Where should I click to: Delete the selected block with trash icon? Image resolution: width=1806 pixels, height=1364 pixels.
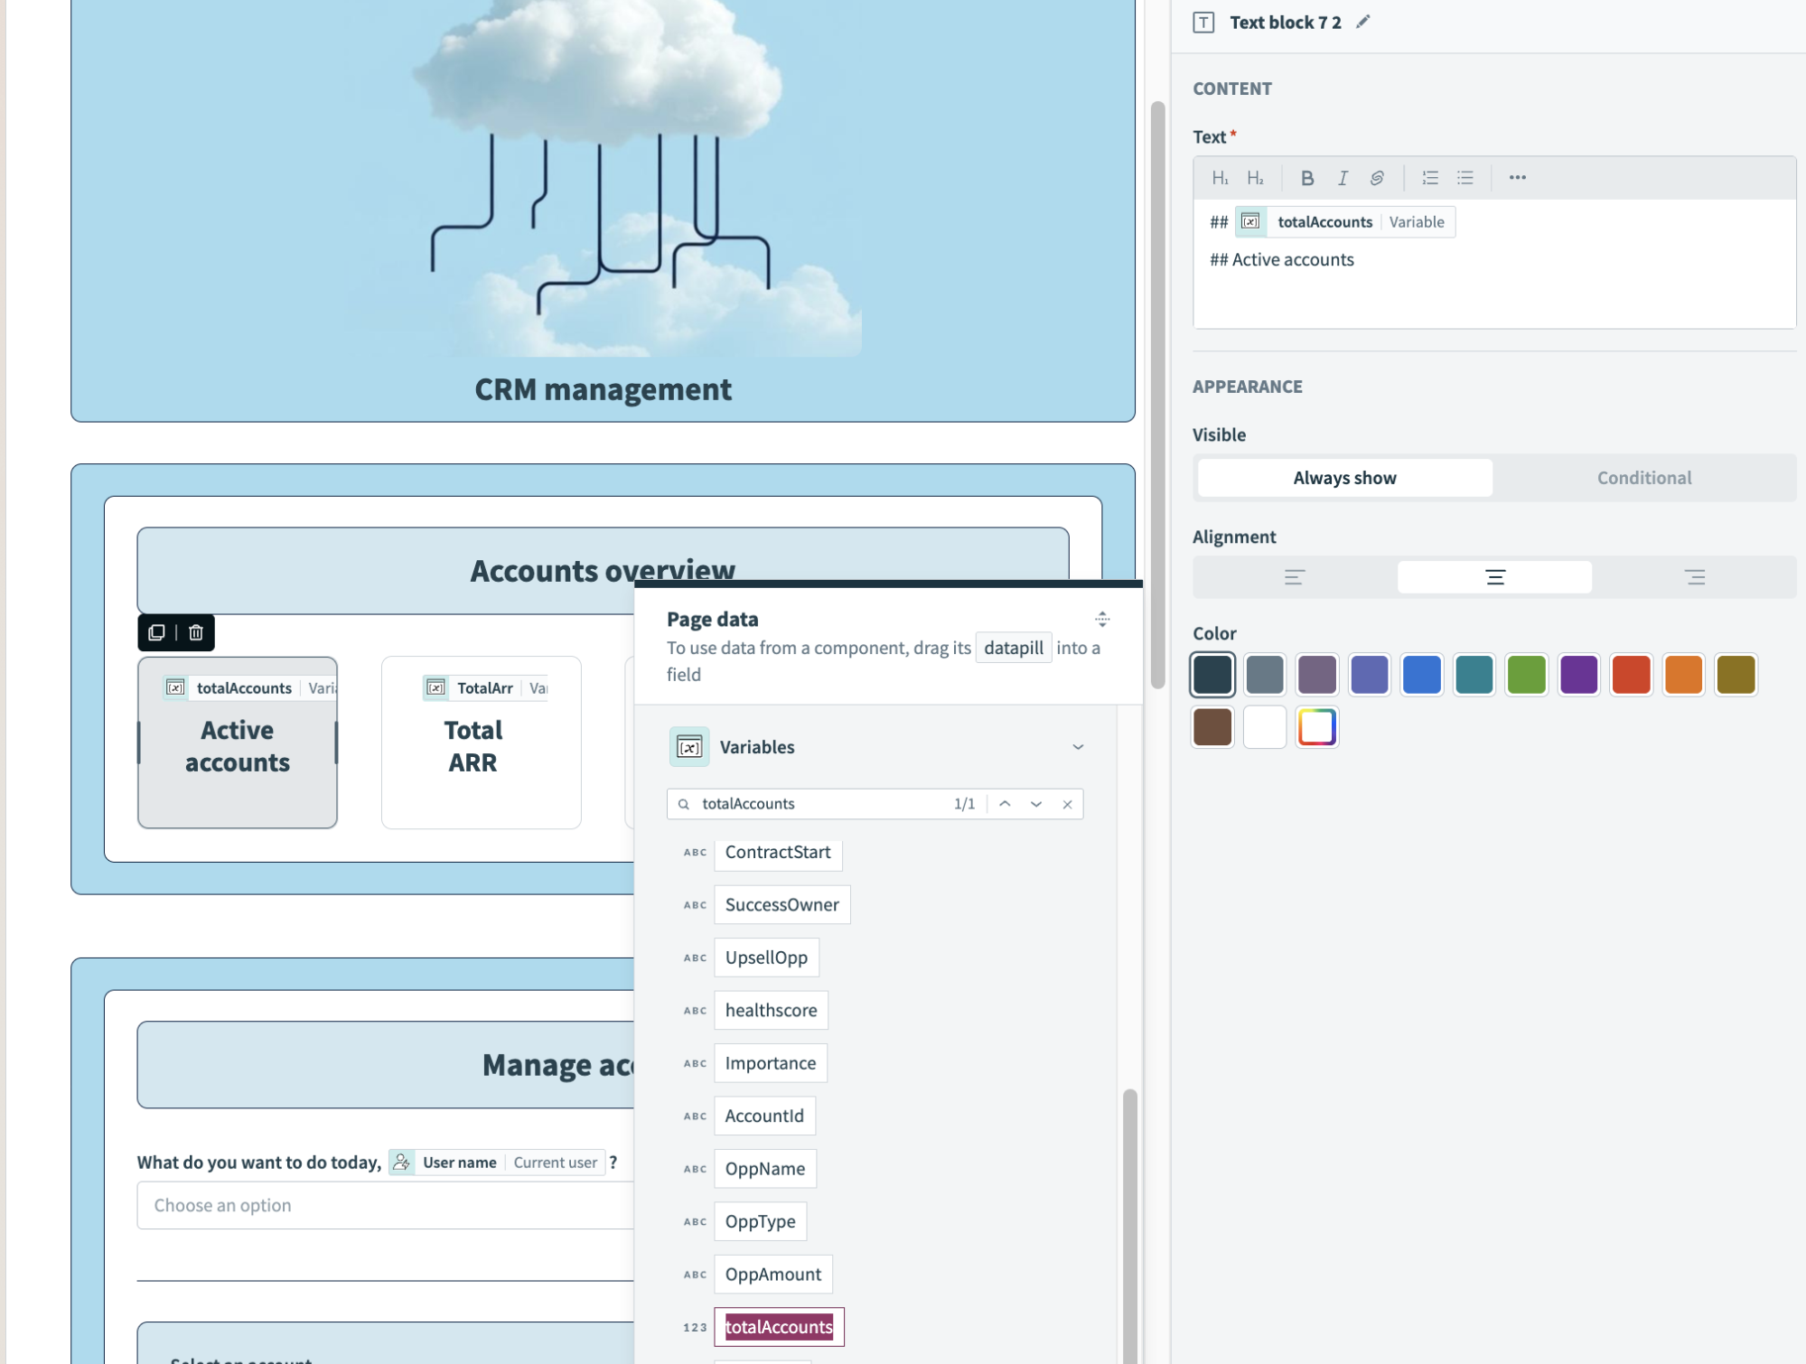(196, 632)
